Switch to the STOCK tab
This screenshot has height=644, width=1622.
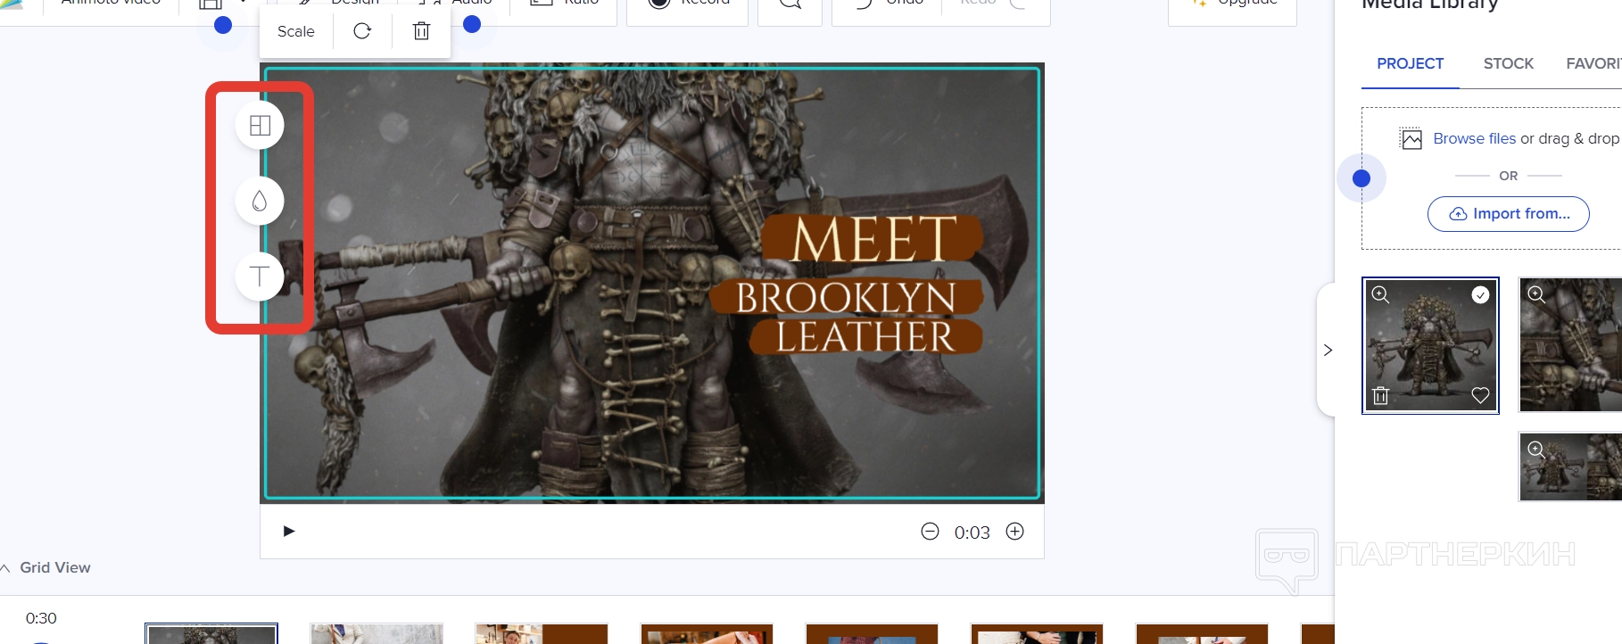click(x=1509, y=63)
